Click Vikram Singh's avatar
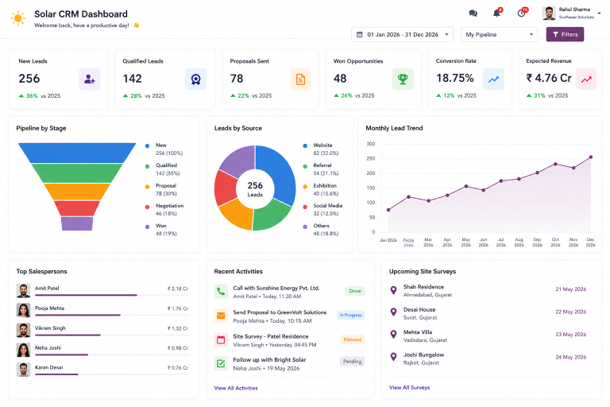This screenshot has width=610, height=407. [23, 330]
